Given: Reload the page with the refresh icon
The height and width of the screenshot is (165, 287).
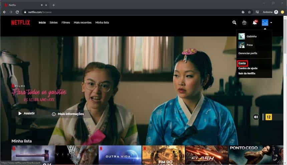Looking at the screenshot, I should point(17,12).
